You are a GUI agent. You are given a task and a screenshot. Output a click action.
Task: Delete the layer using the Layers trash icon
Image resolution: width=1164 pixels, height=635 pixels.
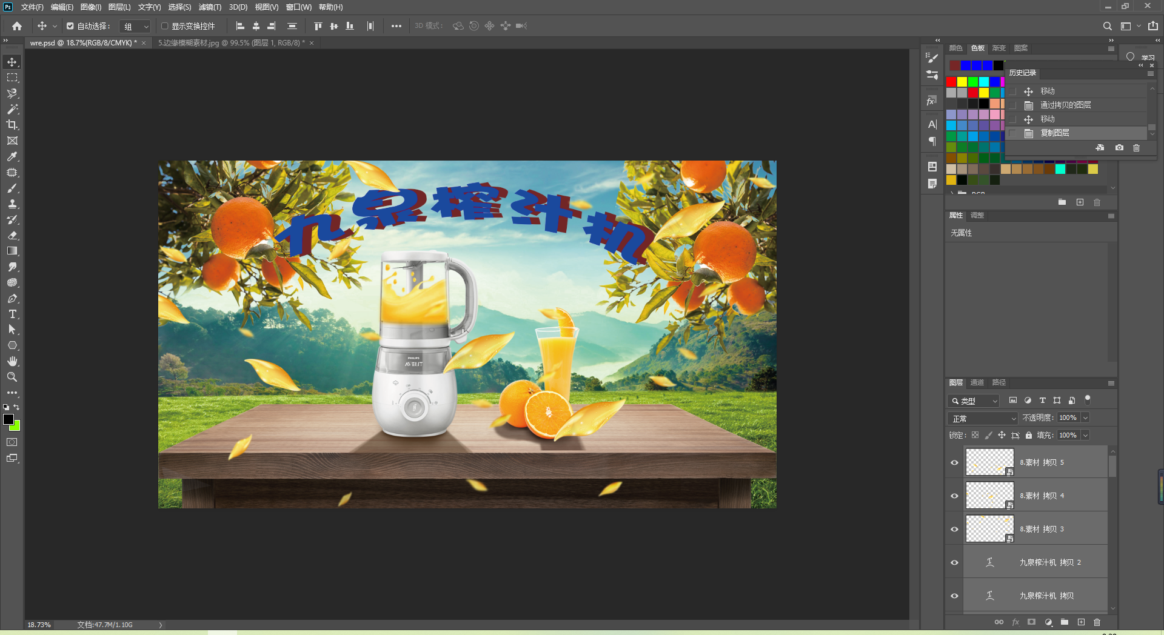click(1097, 622)
